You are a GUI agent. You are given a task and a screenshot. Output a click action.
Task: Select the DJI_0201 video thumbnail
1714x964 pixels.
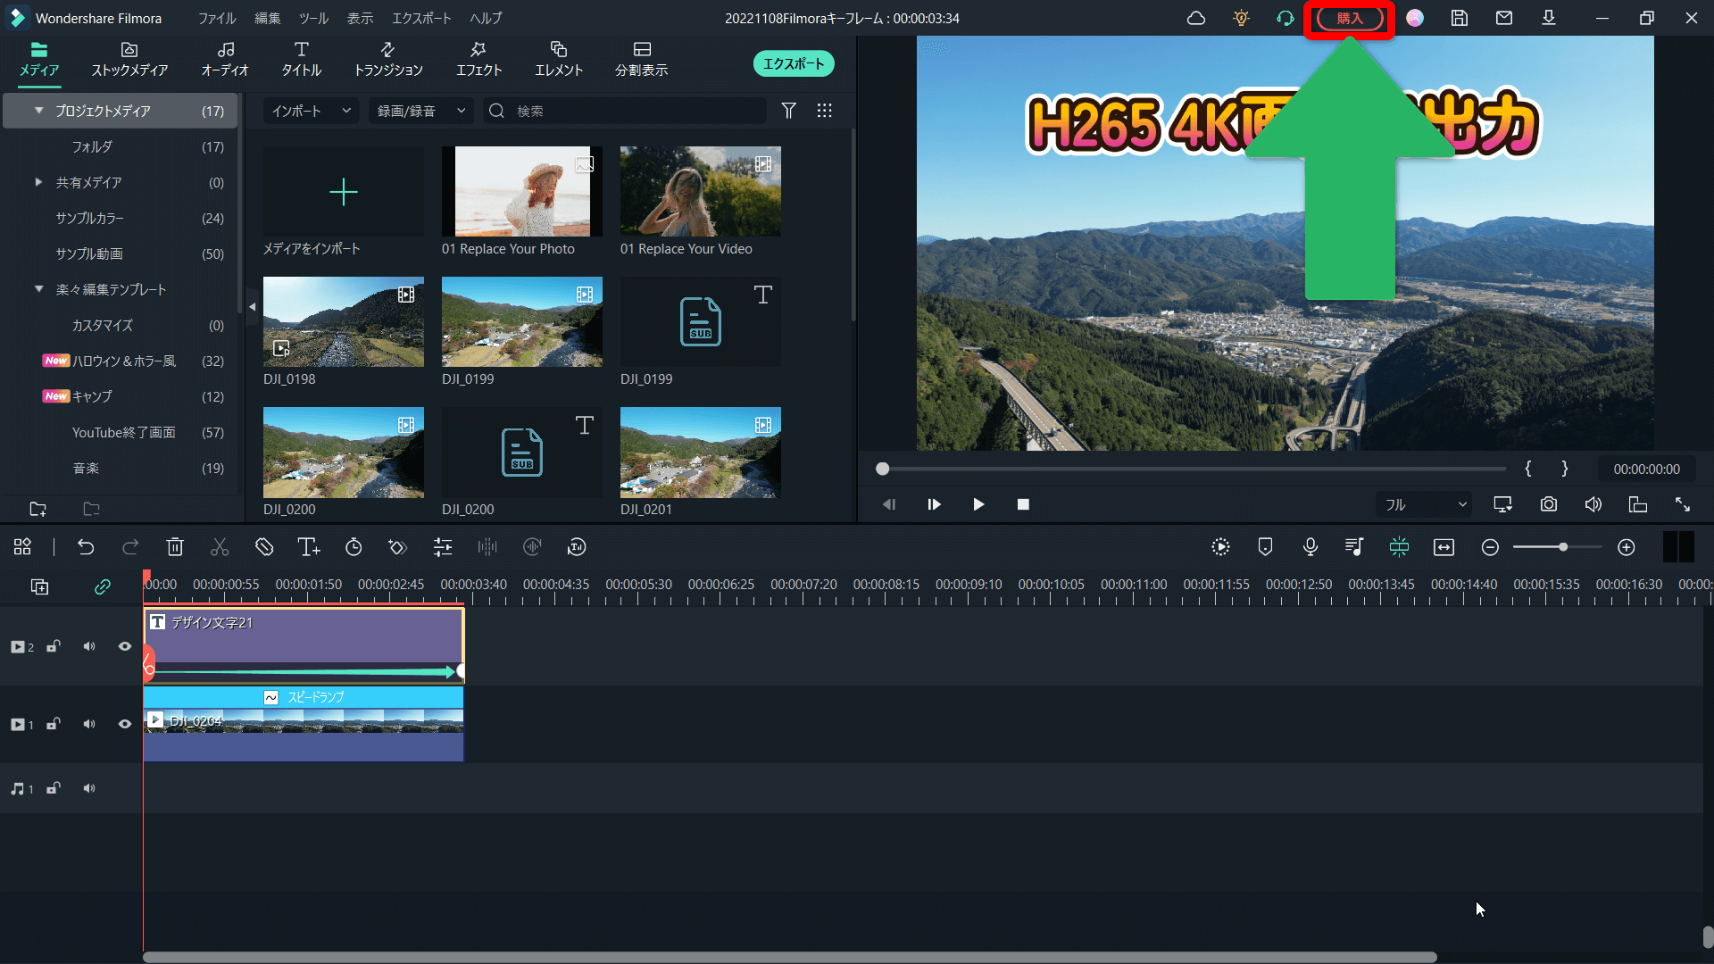[x=701, y=453]
